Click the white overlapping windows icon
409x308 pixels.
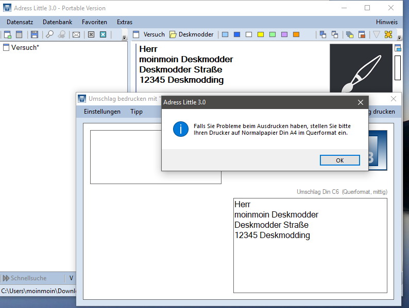tap(335, 34)
